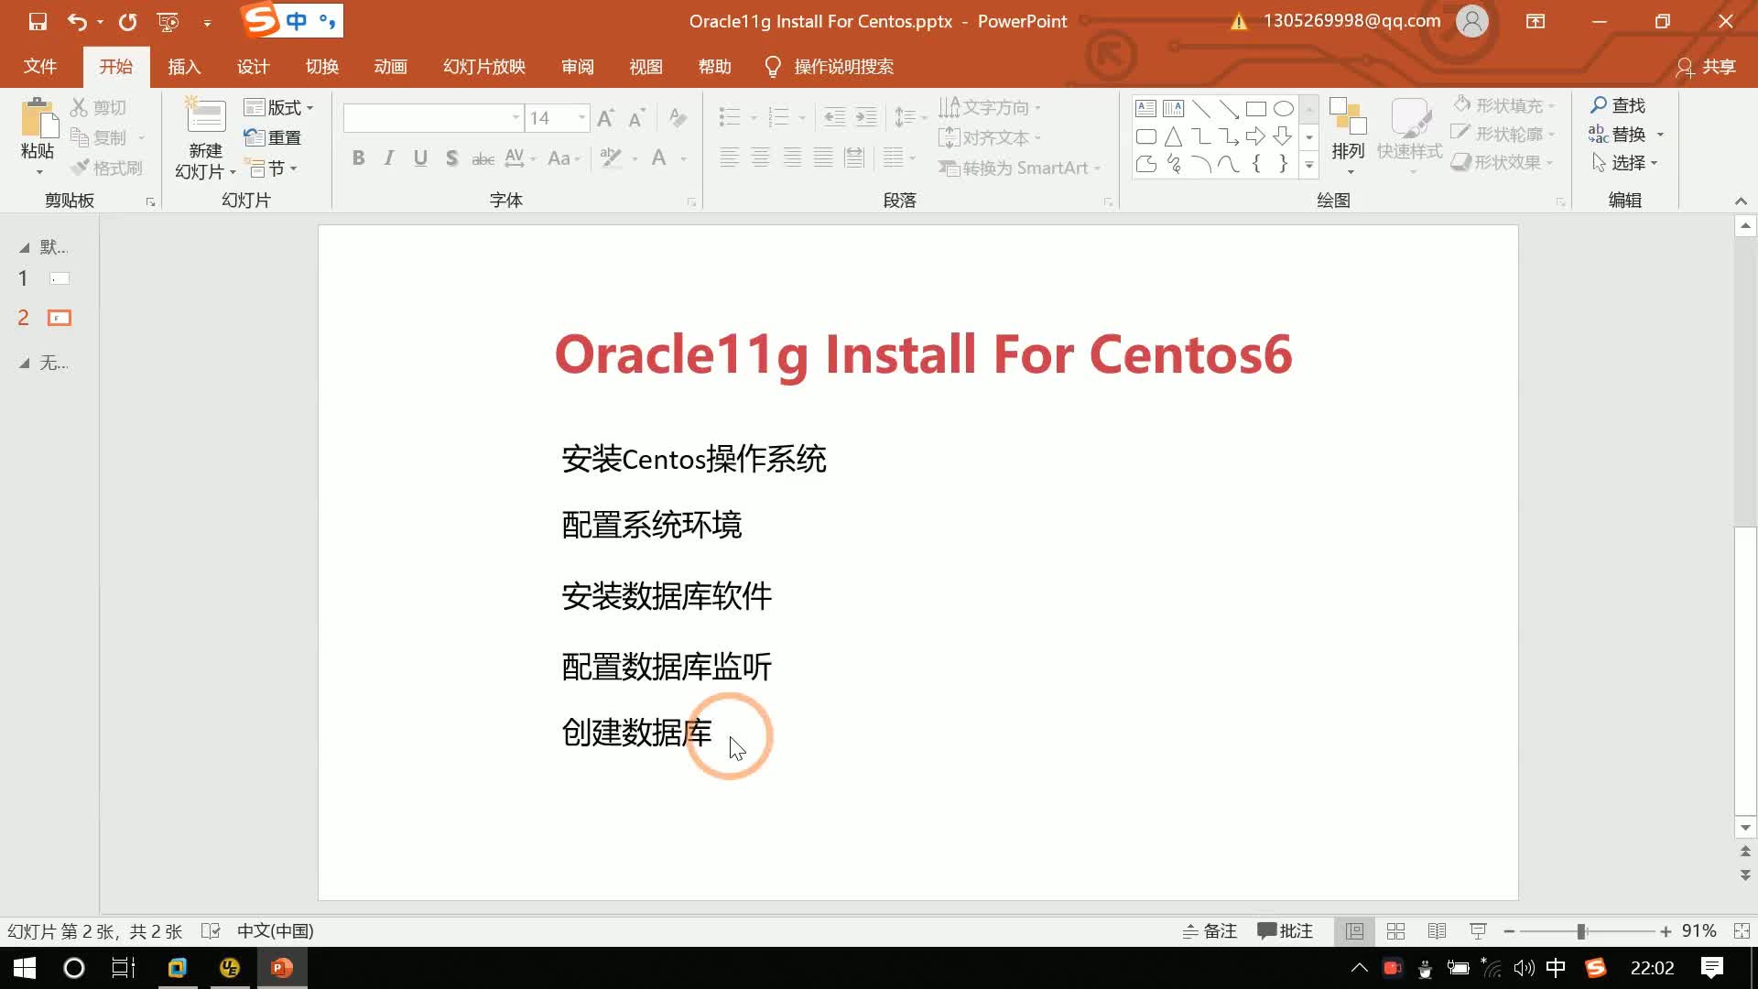Click the Save icon in quick access toolbar
The image size is (1758, 989).
tap(38, 21)
